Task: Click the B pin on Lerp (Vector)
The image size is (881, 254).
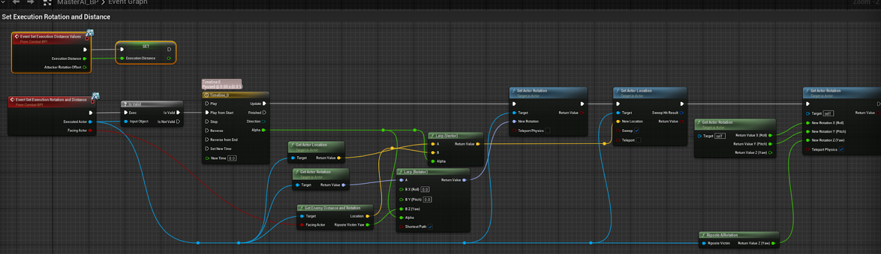Action: [x=433, y=153]
